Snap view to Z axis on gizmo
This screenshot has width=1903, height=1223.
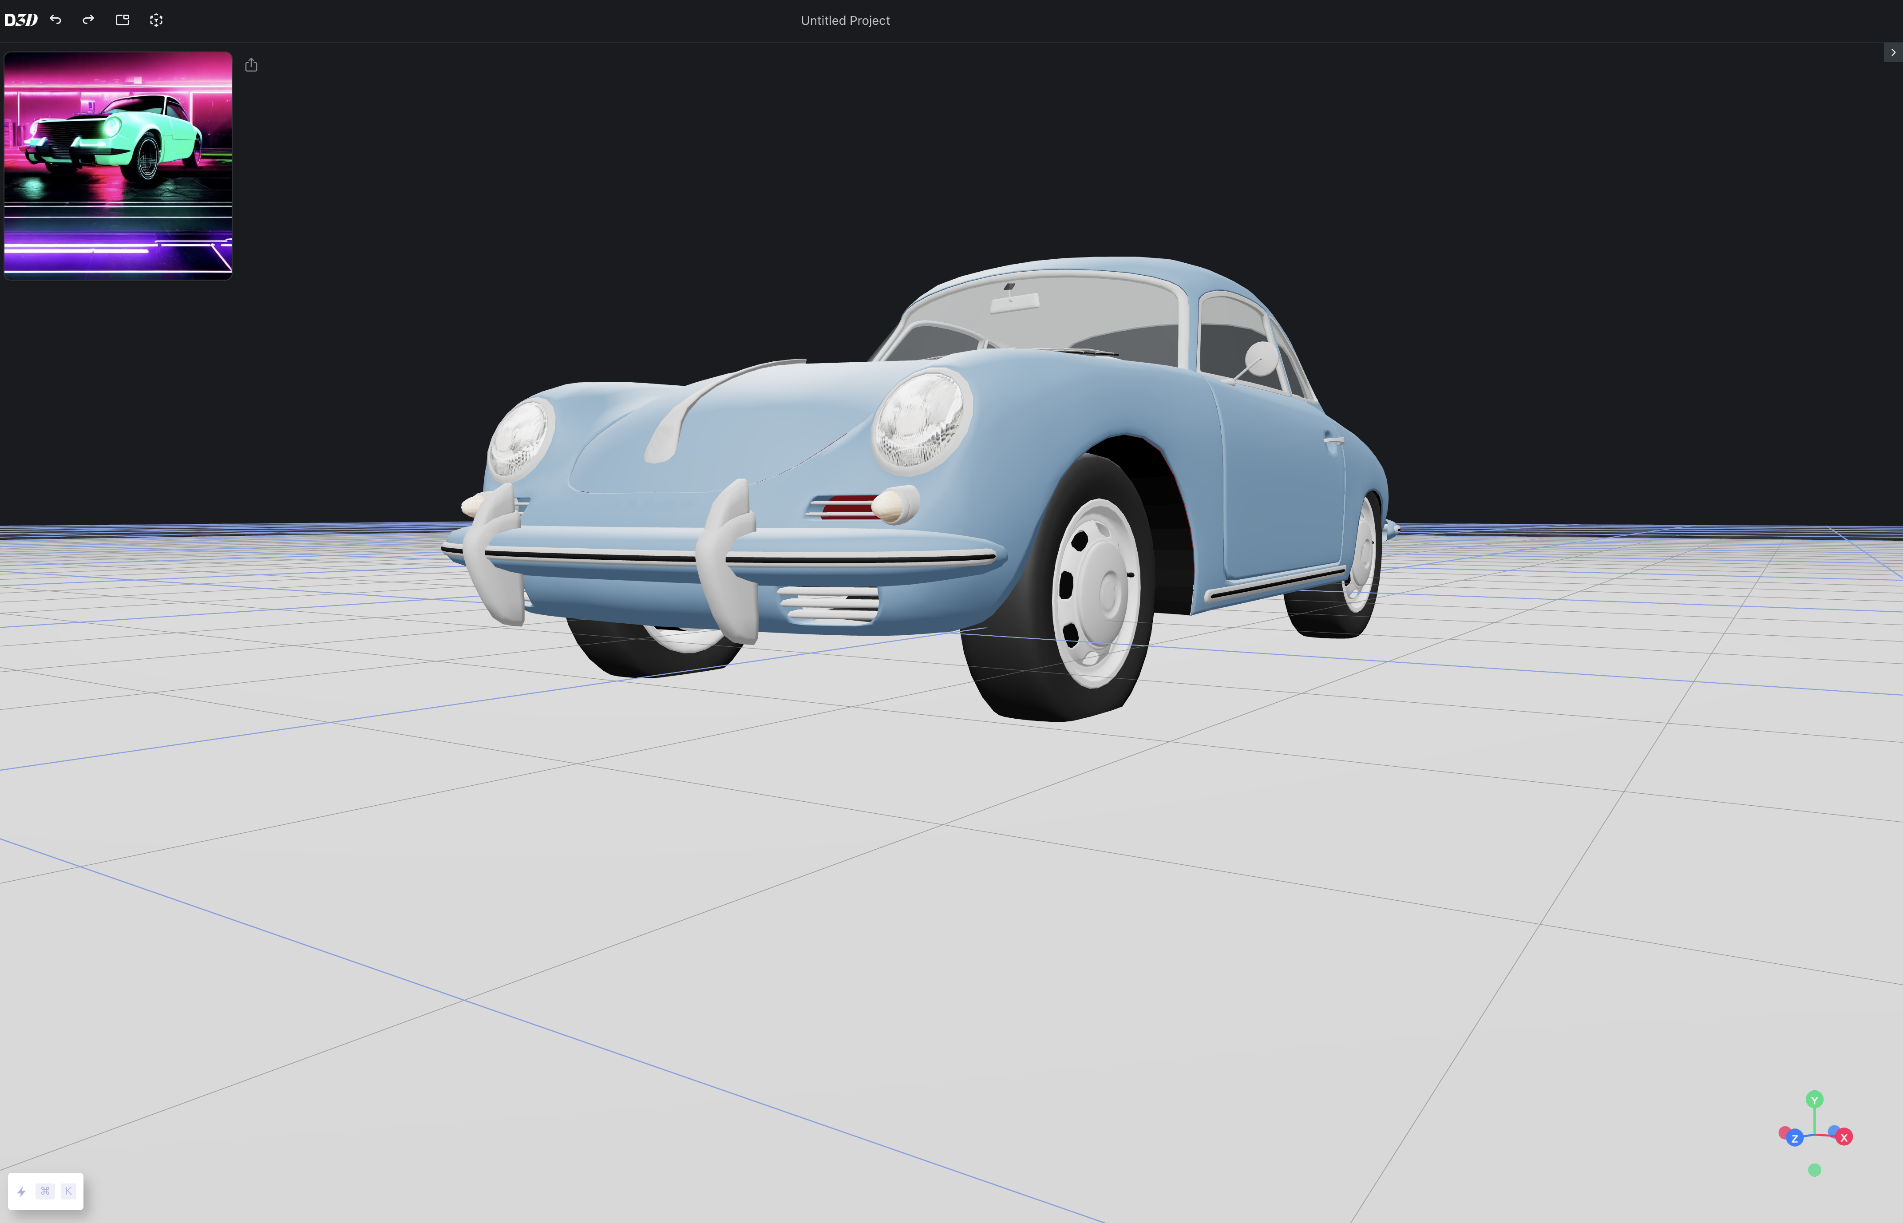pyautogui.click(x=1794, y=1139)
